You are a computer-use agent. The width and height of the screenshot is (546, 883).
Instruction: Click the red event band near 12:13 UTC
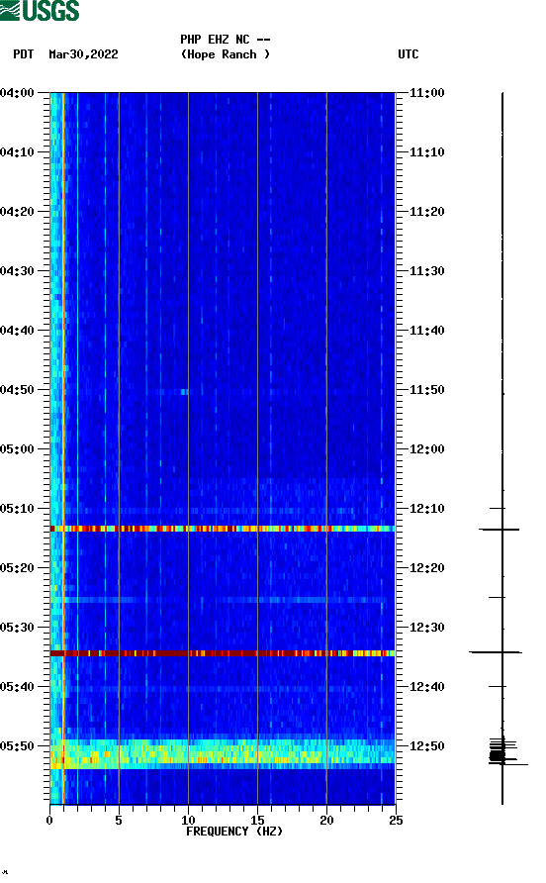point(223,529)
